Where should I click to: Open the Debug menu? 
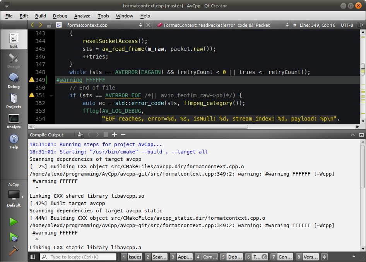tap(60, 16)
